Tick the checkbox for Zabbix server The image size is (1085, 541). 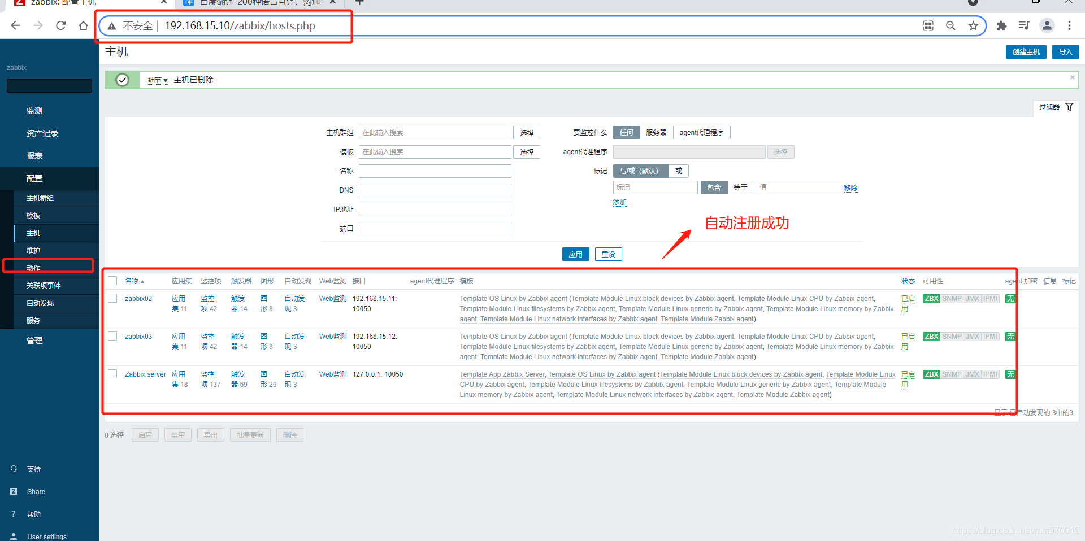[x=112, y=374]
